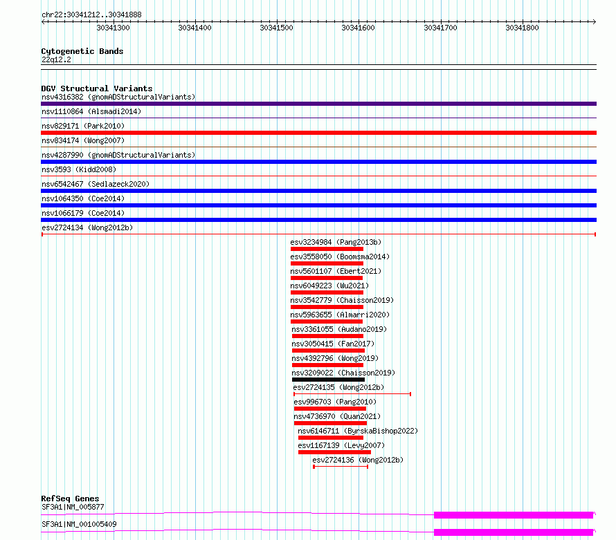
Task: Click the thin esv2724135 interval line
Action: coord(352,394)
